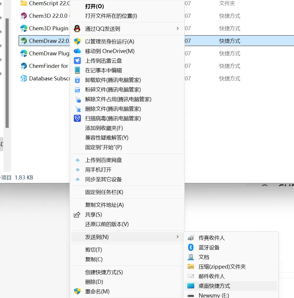Click the ChemDraw Plugin shortcut icon
The width and height of the screenshot is (294, 298).
[x=24, y=53]
